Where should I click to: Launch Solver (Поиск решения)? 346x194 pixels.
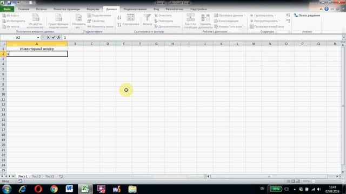[307, 16]
